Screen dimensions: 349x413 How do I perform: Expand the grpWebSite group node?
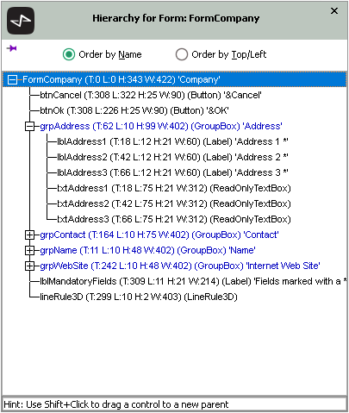coord(29,266)
